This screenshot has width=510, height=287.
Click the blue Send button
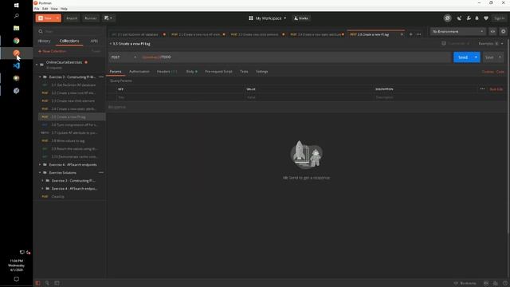point(463,57)
